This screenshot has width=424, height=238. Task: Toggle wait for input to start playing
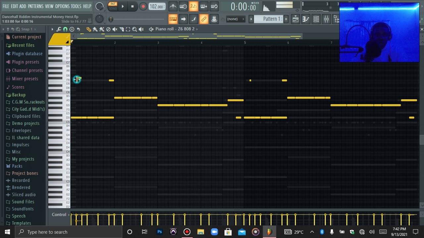click(x=183, y=6)
